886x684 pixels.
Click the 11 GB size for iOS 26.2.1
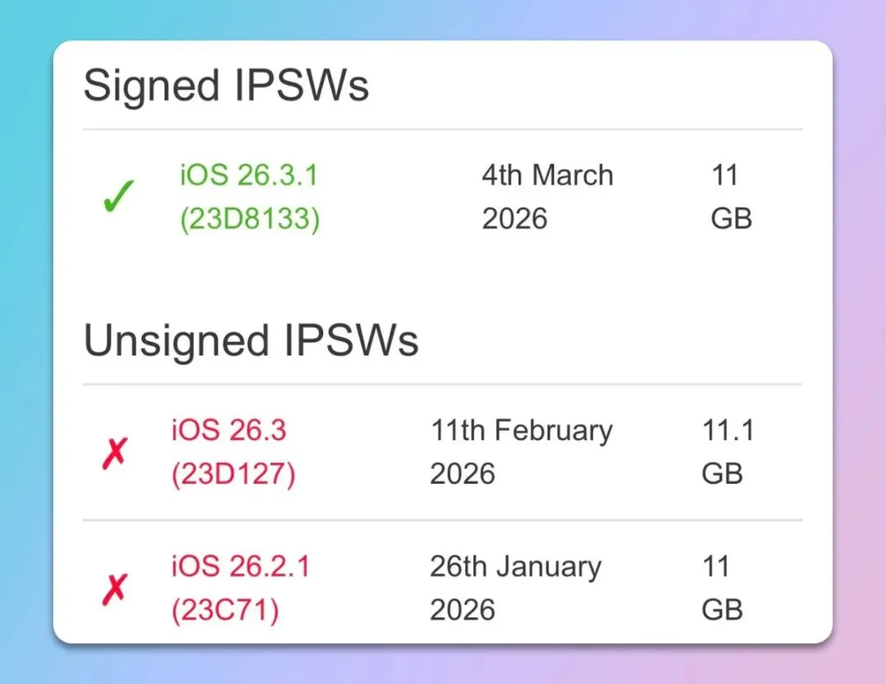coord(722,588)
